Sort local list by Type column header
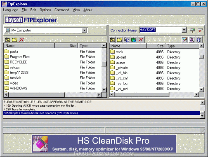The image size is (208, 157). click(90, 46)
